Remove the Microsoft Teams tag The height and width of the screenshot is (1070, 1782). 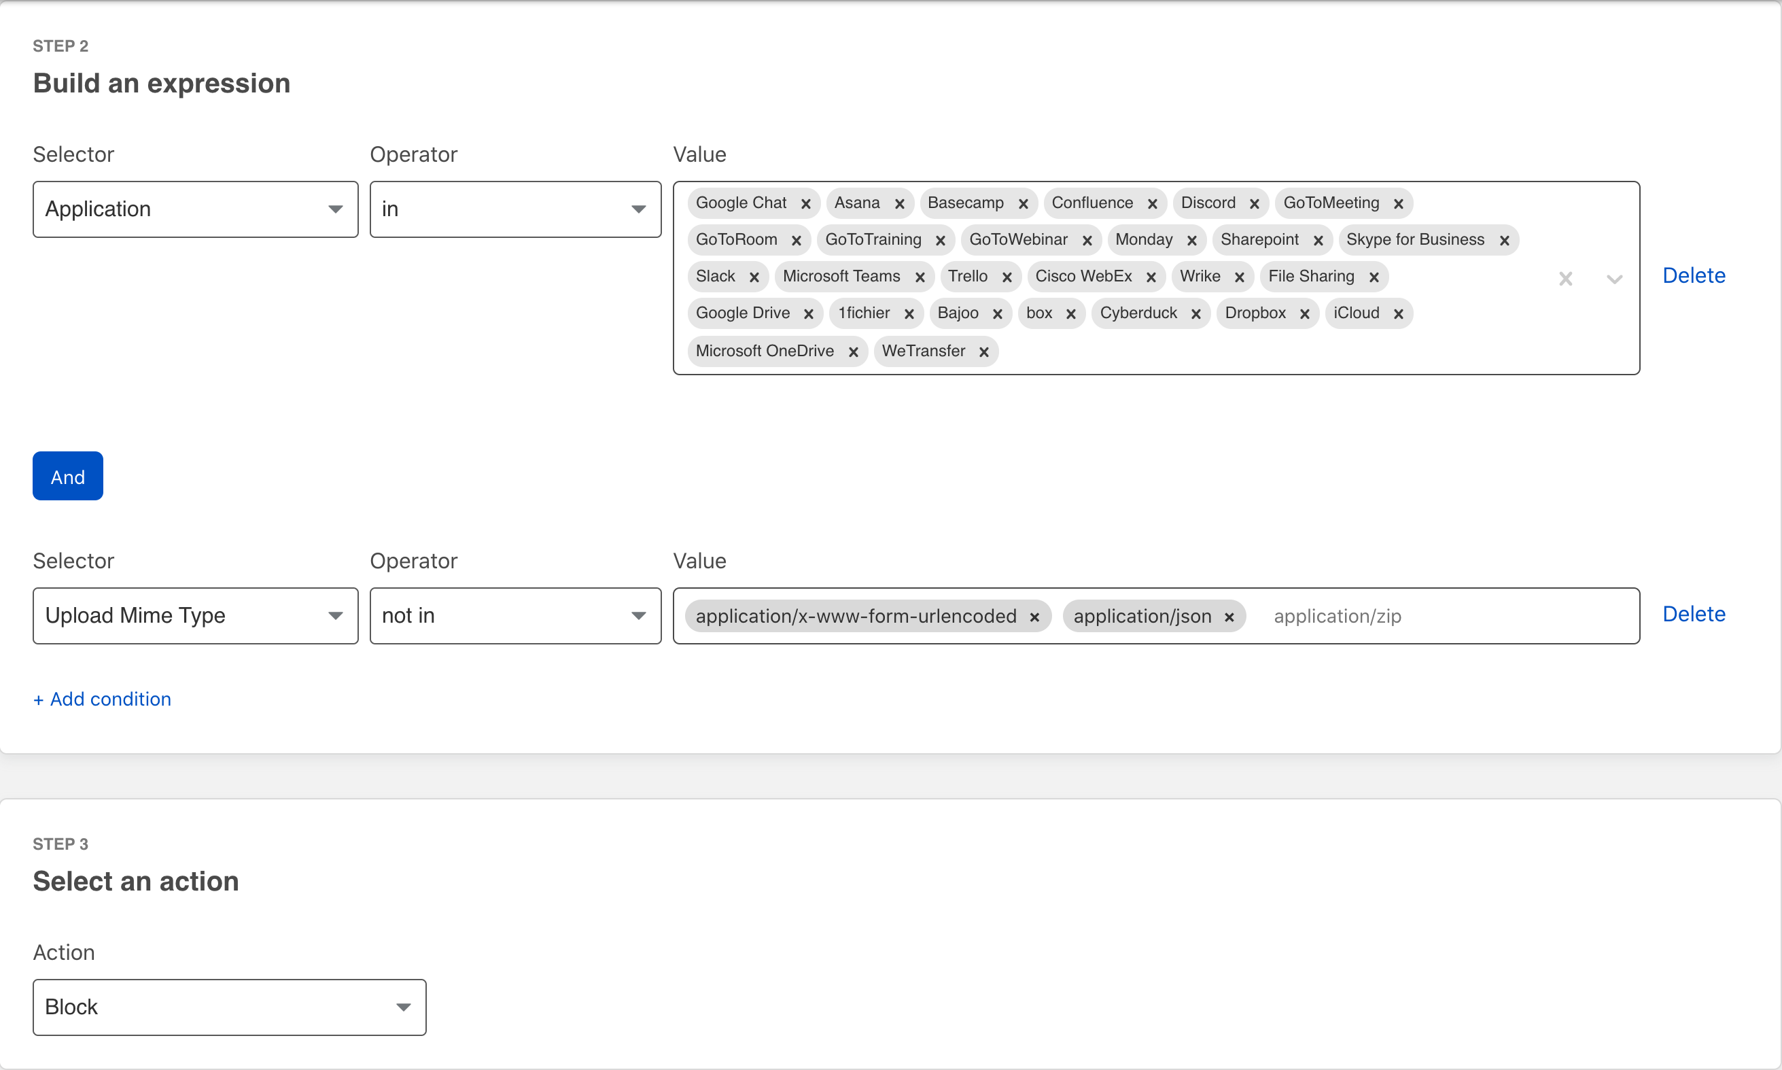click(920, 277)
